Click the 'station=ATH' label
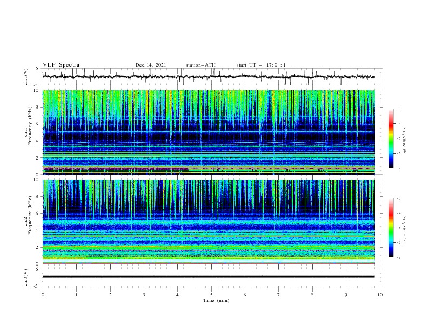This screenshot has height=331, width=428. point(200,65)
